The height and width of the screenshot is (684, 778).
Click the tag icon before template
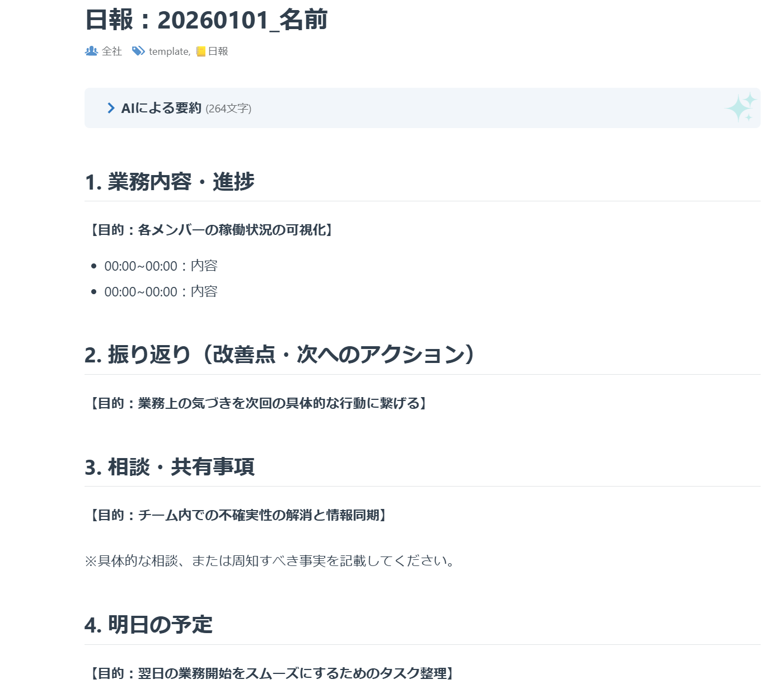(138, 51)
